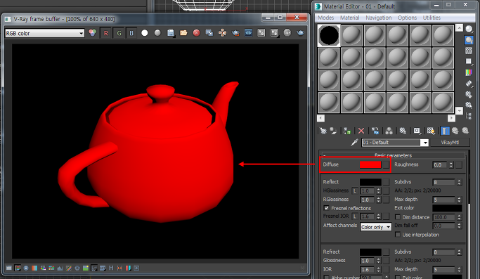Click the Make Unique icon
480x279 pixels.
[389, 131]
